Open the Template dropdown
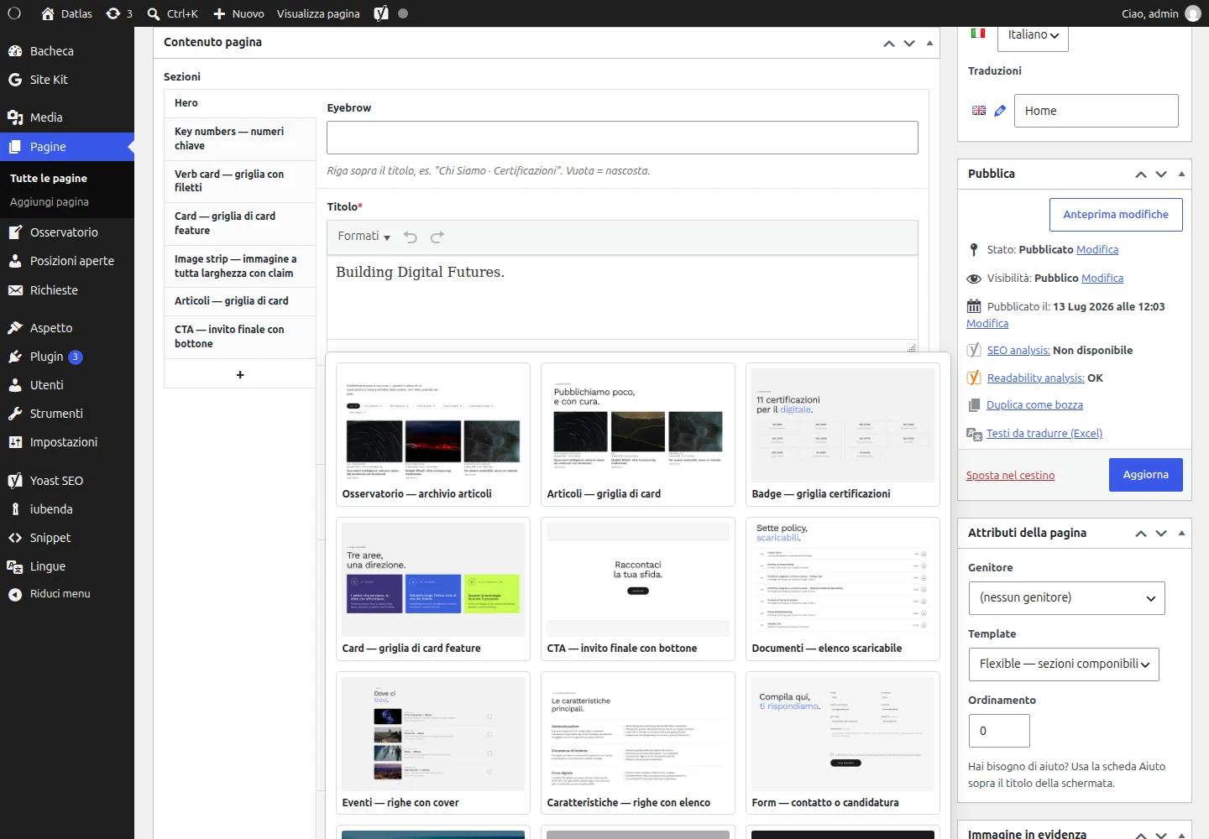1209x839 pixels. pyautogui.click(x=1064, y=664)
